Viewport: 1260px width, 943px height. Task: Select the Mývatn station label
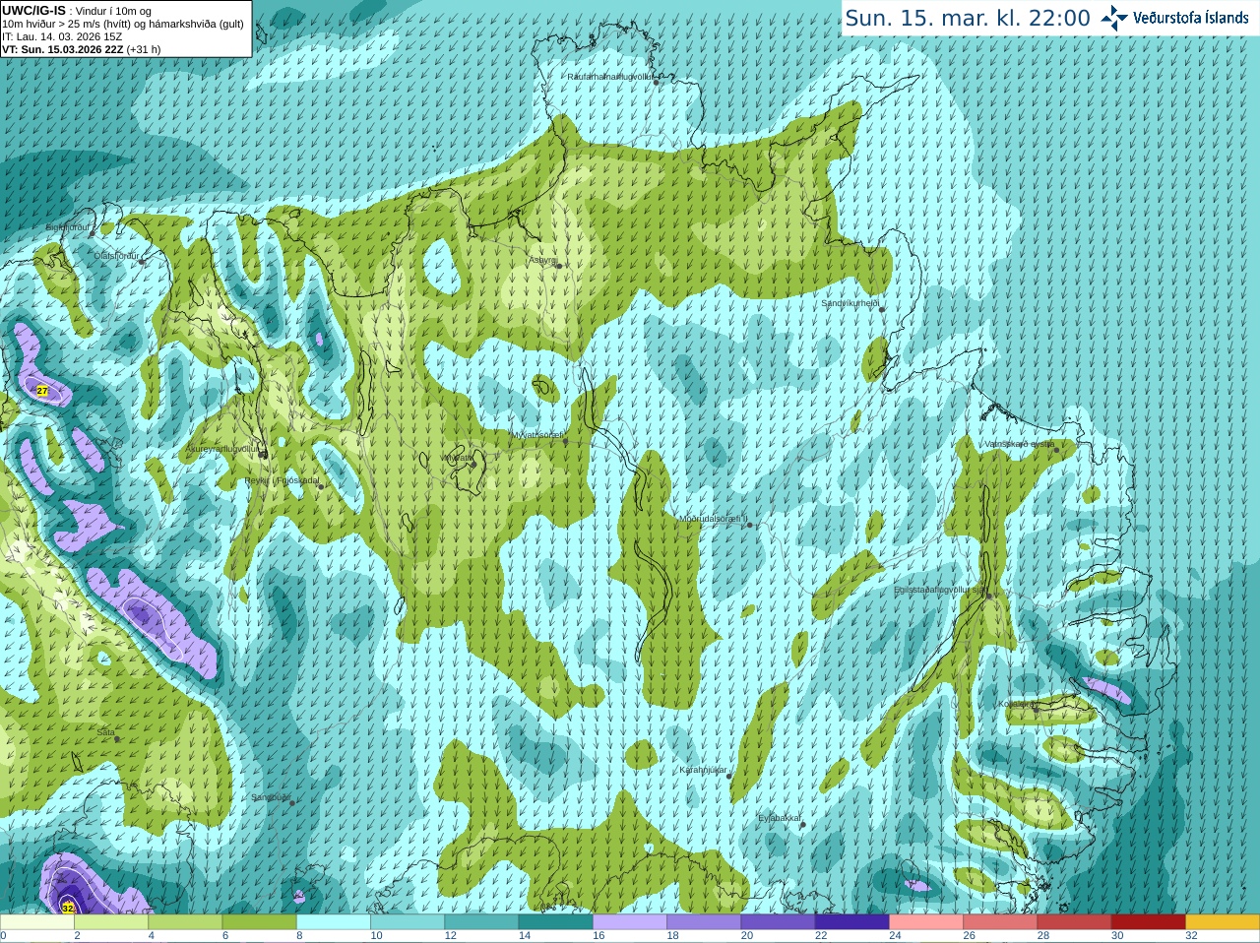pos(458,458)
